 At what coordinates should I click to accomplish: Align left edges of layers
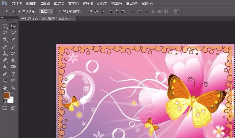coord(111,11)
